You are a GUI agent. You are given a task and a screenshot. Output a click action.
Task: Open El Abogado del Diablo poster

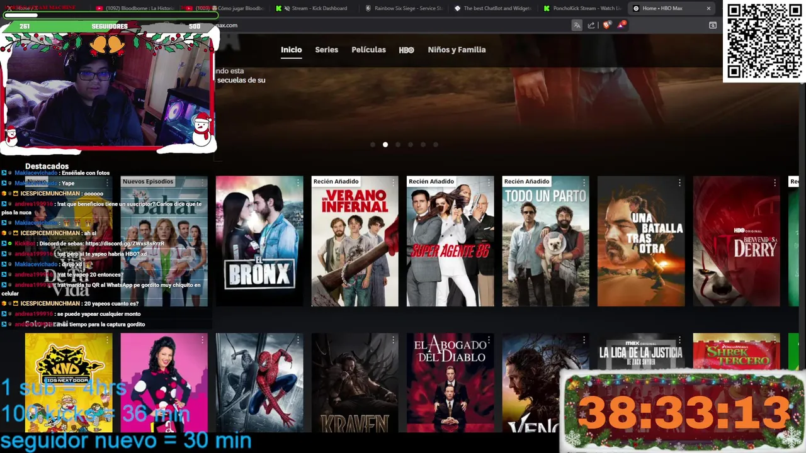point(450,383)
